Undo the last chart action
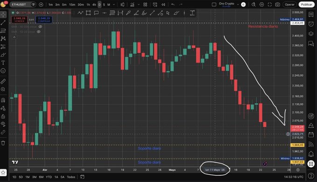Viewport: 317px width, 182px height. [x=173, y=5]
